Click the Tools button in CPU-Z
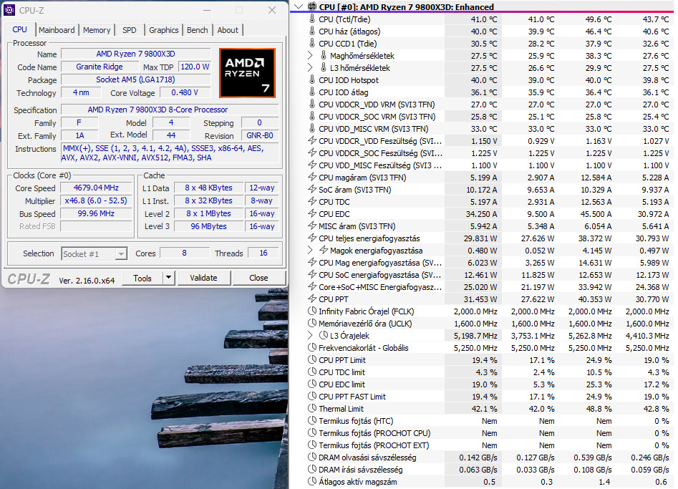The image size is (678, 489). (x=142, y=278)
